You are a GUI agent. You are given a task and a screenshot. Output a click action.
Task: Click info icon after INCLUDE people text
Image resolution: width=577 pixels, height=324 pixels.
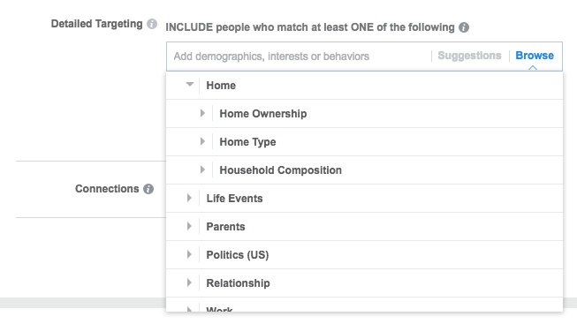pos(464,27)
